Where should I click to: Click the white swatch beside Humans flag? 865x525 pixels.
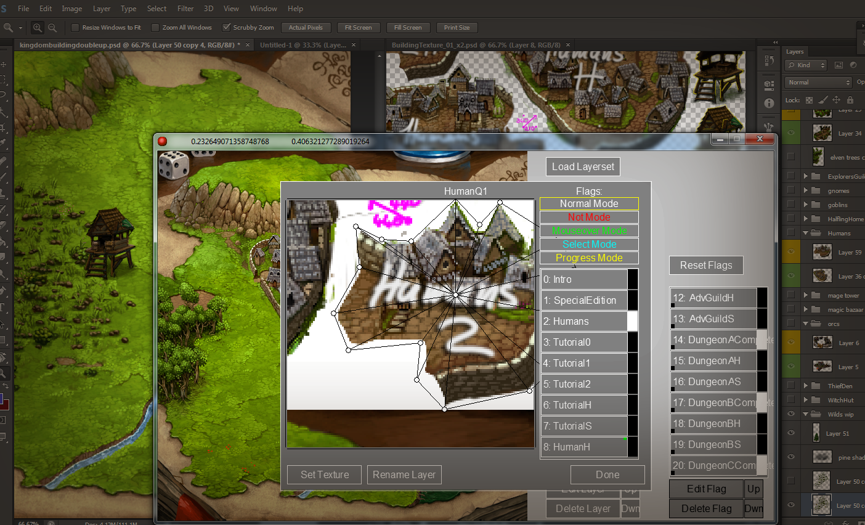pyautogui.click(x=632, y=322)
